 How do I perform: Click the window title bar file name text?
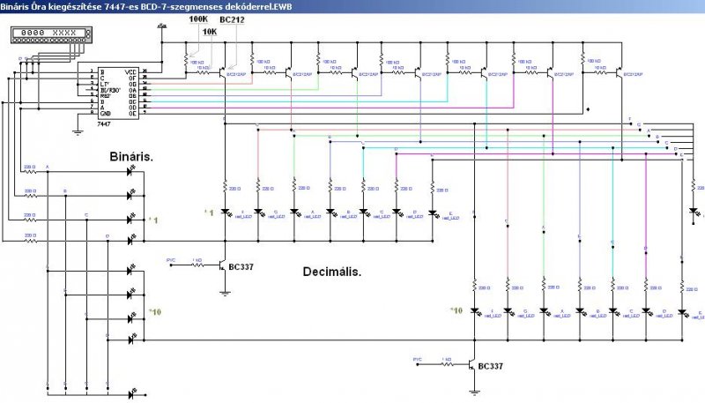(x=146, y=6)
